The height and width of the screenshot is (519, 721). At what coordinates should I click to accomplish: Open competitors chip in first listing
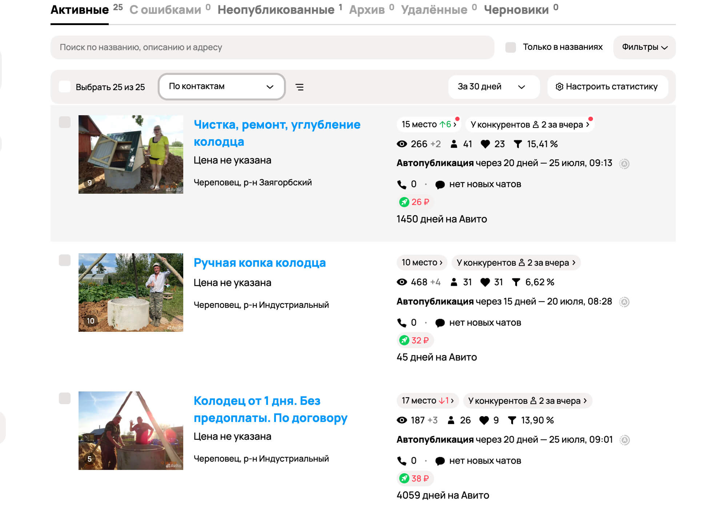[x=530, y=125]
